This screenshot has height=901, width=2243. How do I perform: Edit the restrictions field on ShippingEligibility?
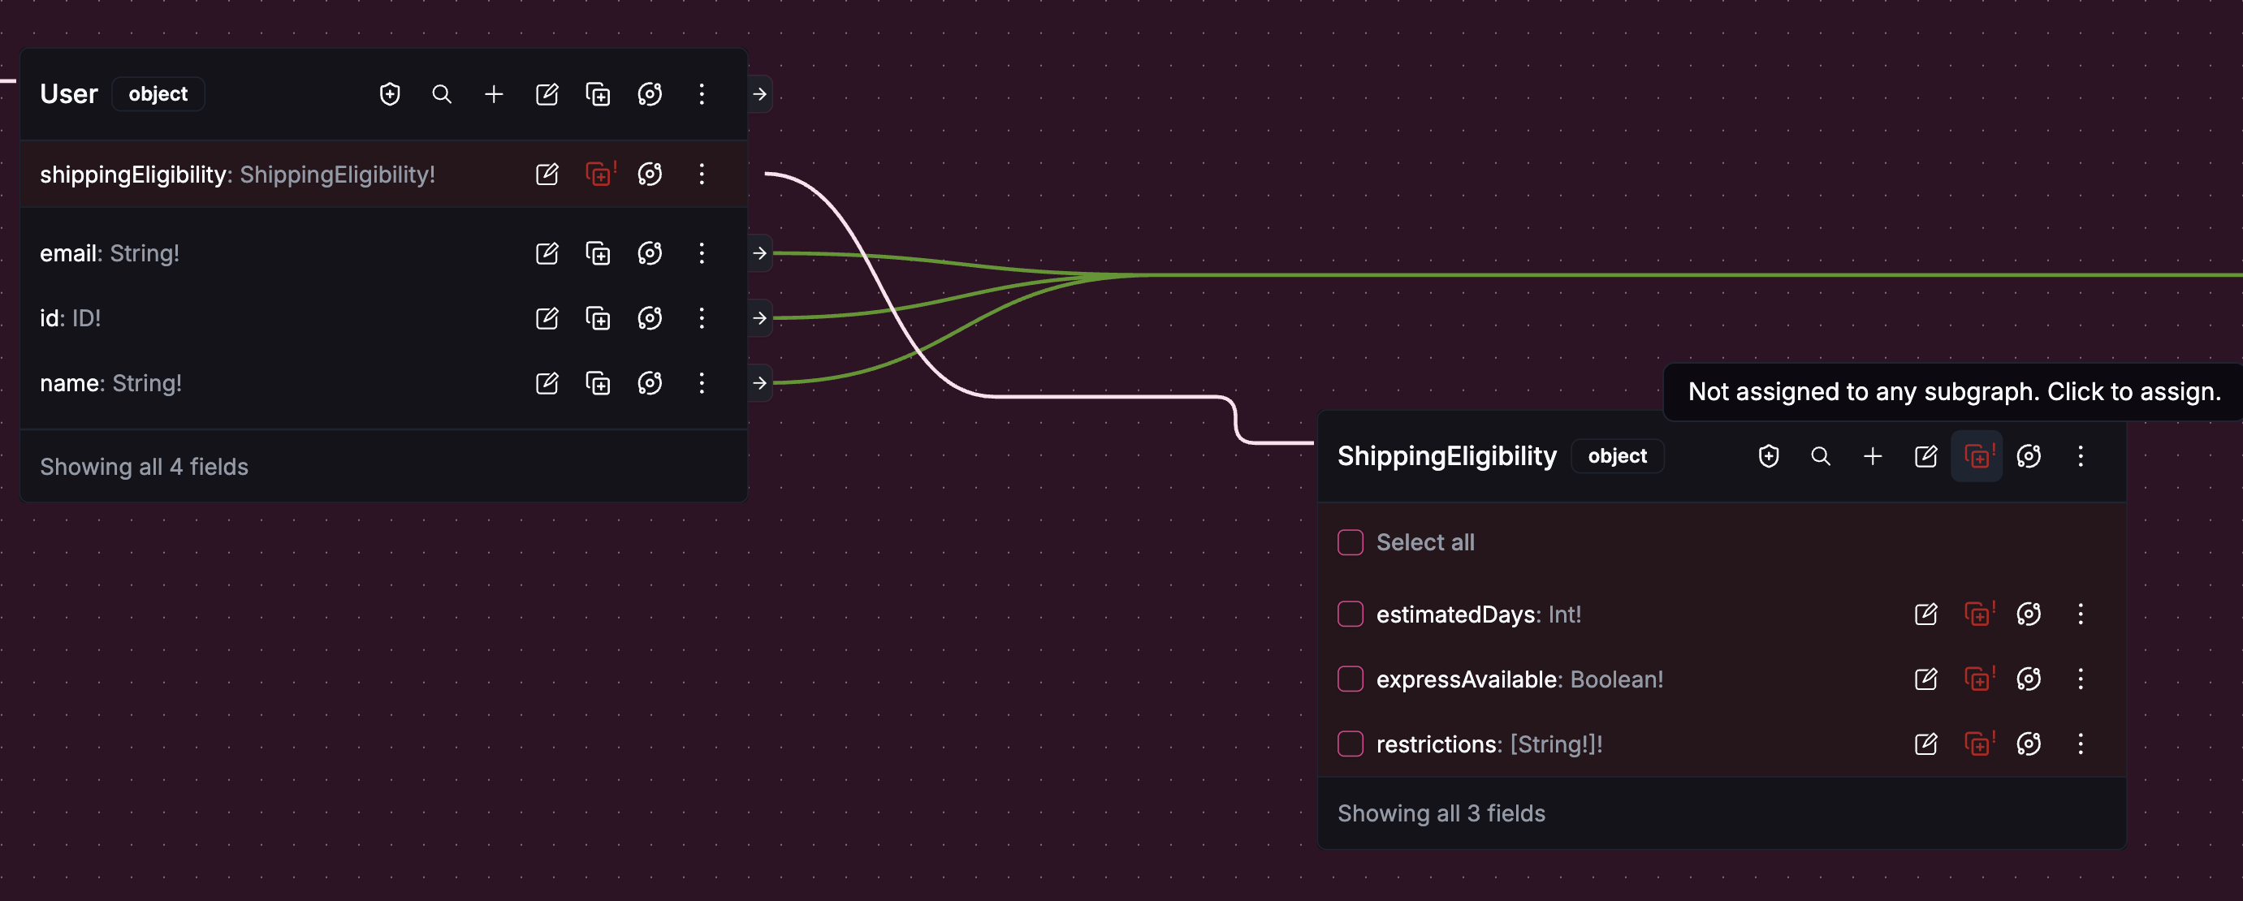point(1925,744)
